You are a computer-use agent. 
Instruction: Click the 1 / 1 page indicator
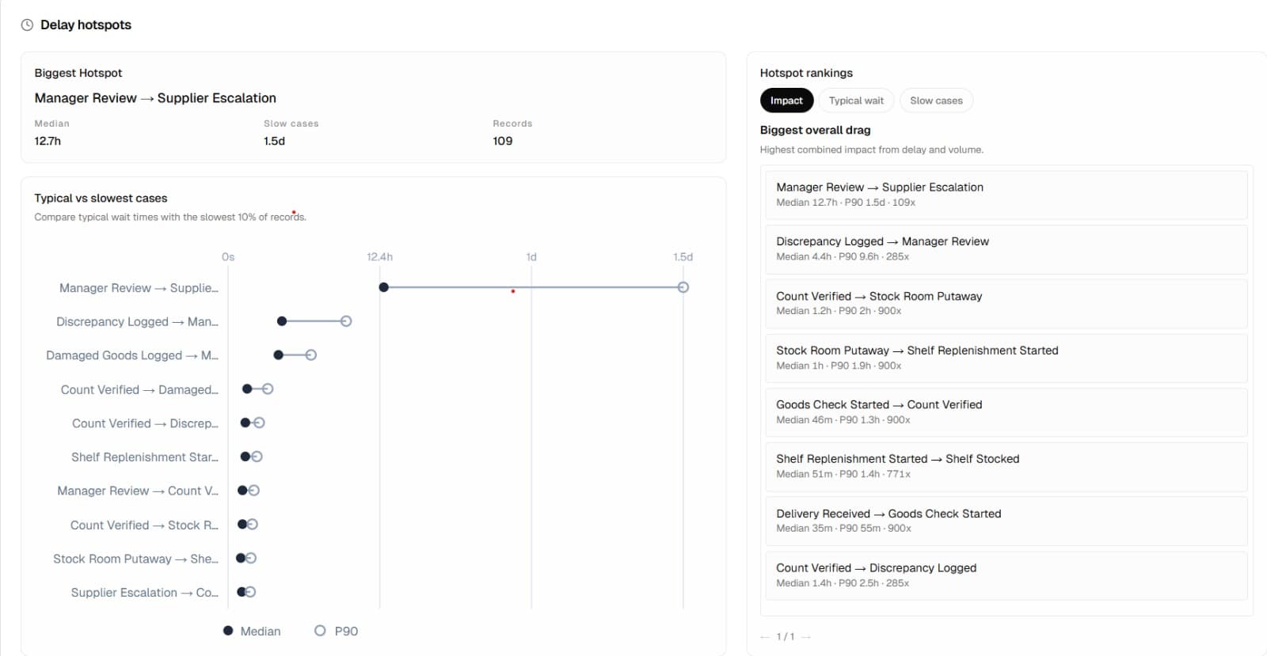pyautogui.click(x=786, y=637)
